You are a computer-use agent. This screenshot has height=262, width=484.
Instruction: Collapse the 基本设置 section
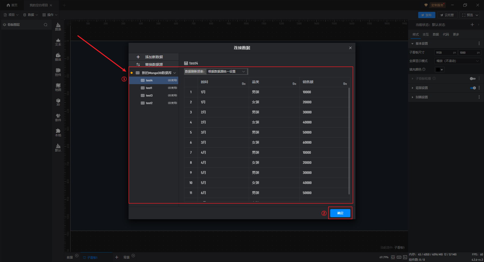pos(412,44)
